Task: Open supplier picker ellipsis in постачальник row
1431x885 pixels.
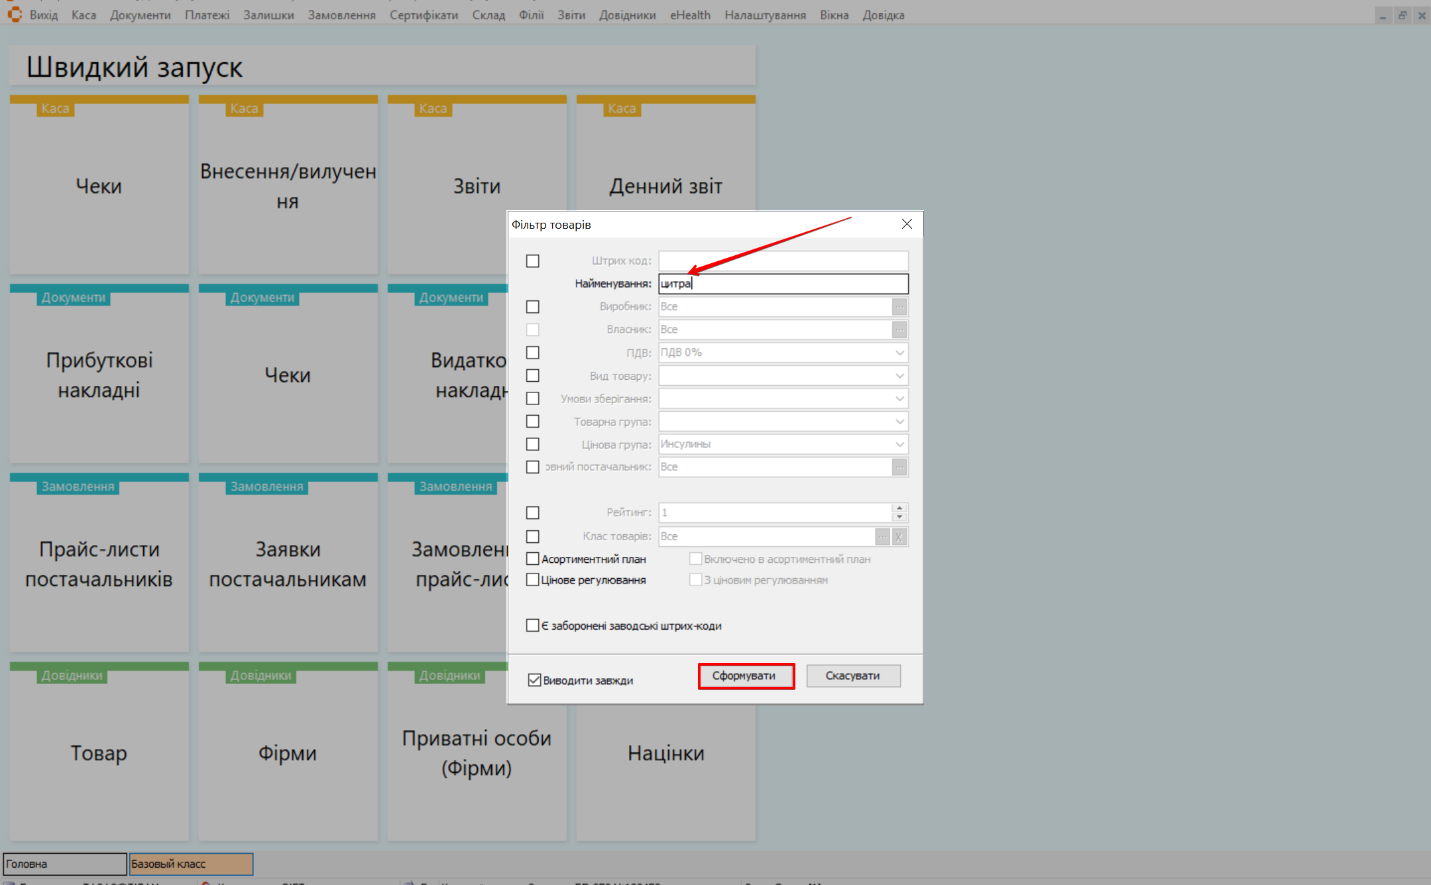Action: (x=899, y=467)
